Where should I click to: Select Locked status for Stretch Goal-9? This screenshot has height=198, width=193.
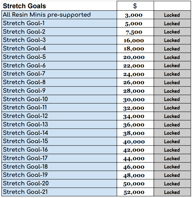172,91
